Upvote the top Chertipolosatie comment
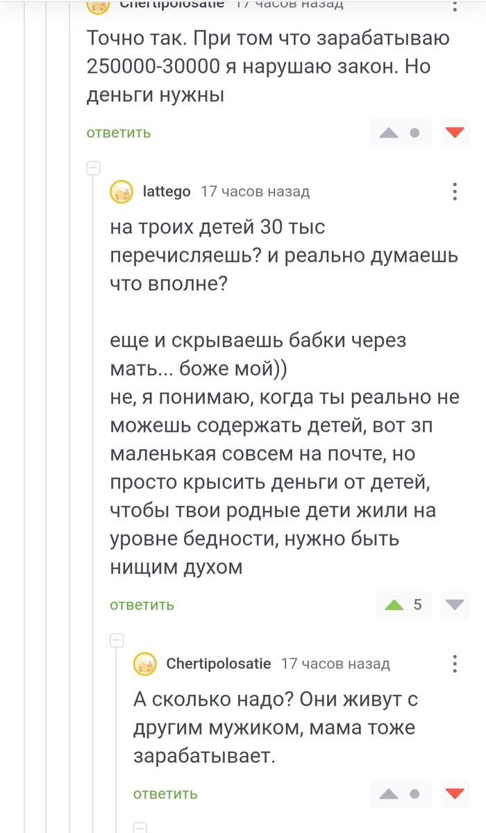Screen dimensions: 486x833 click(x=388, y=133)
